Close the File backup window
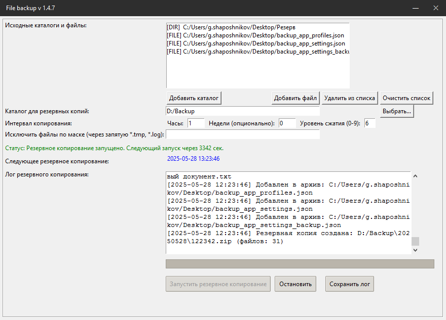Viewport: 446px width, 320px height. pos(436,8)
